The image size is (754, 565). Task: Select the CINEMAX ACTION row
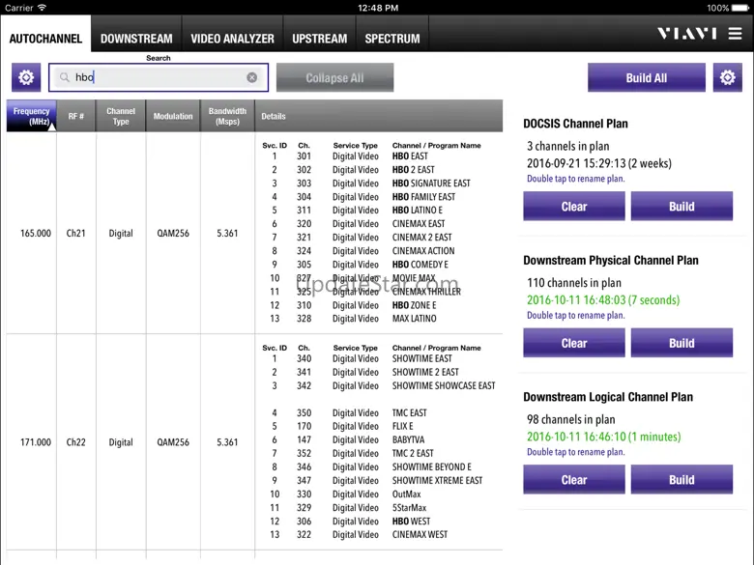tap(379, 251)
